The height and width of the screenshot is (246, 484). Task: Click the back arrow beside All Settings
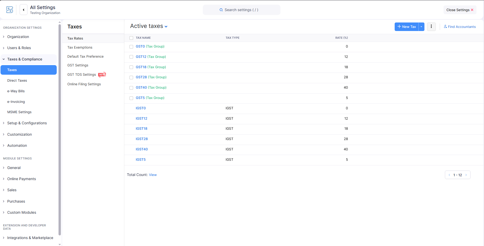(x=24, y=10)
